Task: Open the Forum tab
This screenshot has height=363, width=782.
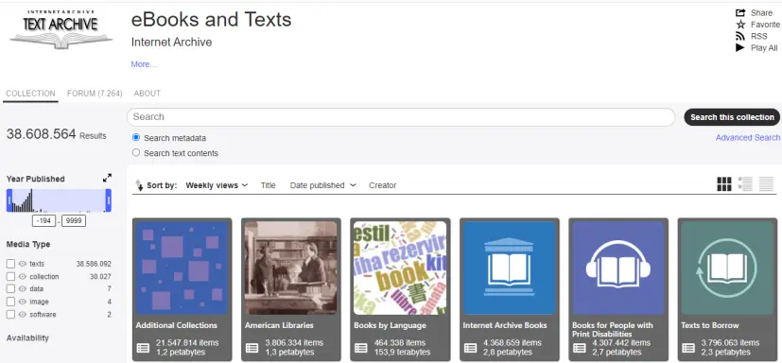Action: [x=95, y=94]
